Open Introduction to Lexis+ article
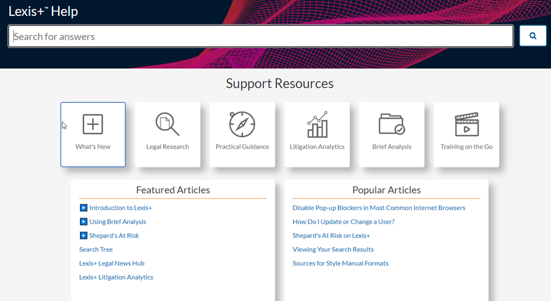551x301 pixels. click(121, 208)
